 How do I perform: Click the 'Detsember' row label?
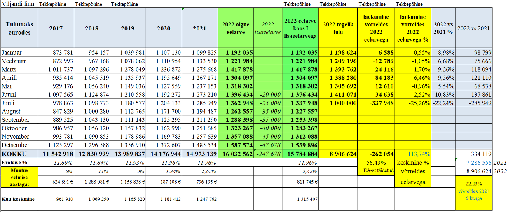19,145
